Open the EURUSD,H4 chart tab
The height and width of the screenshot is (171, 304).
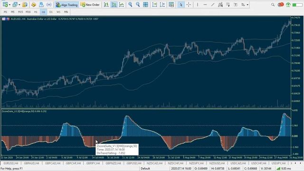[11, 163]
